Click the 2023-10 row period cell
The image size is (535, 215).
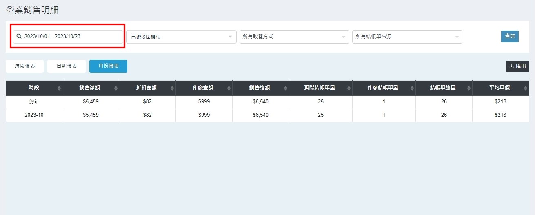click(x=34, y=115)
